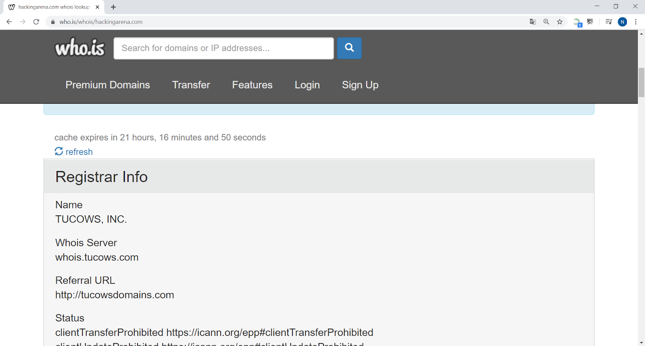Open a new browser tab
This screenshot has width=645, height=346.
tap(113, 7)
